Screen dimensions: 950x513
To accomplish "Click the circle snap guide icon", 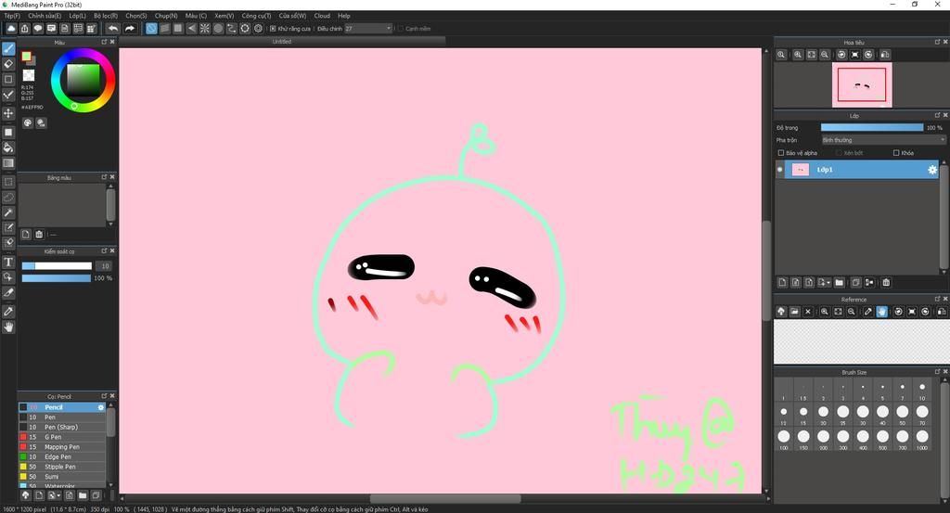I will 218,29.
